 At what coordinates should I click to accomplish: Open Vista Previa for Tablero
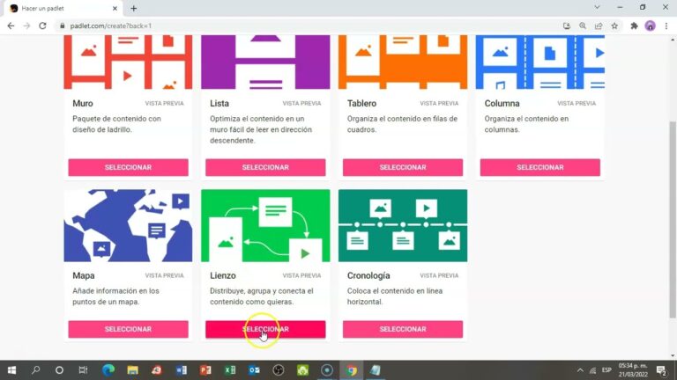439,104
